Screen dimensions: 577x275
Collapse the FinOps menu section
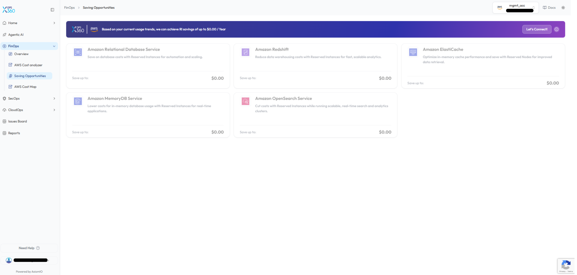pos(54,46)
